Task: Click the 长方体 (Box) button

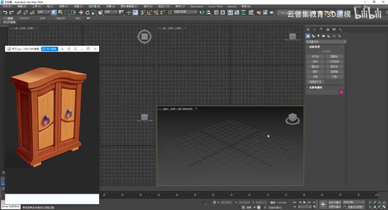Action: tap(315, 56)
